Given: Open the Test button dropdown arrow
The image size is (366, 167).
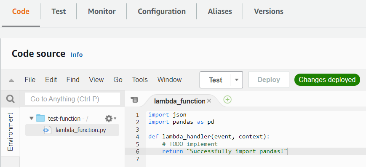Looking at the screenshot, I should pos(237,80).
